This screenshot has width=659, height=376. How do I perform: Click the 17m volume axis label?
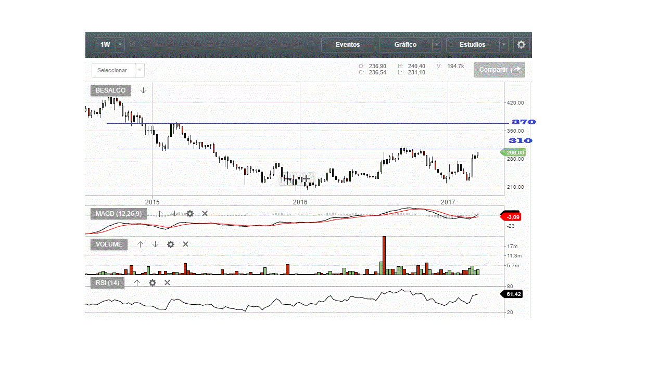[512, 246]
